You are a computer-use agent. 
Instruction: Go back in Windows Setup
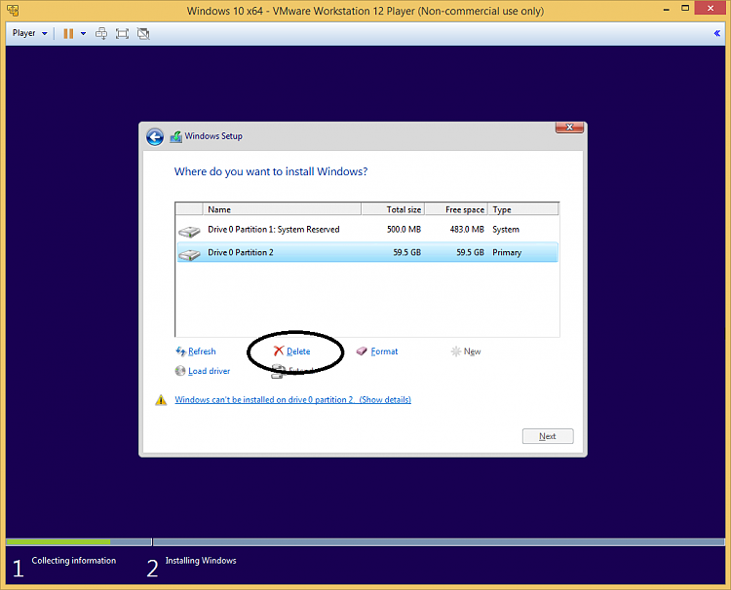point(155,137)
